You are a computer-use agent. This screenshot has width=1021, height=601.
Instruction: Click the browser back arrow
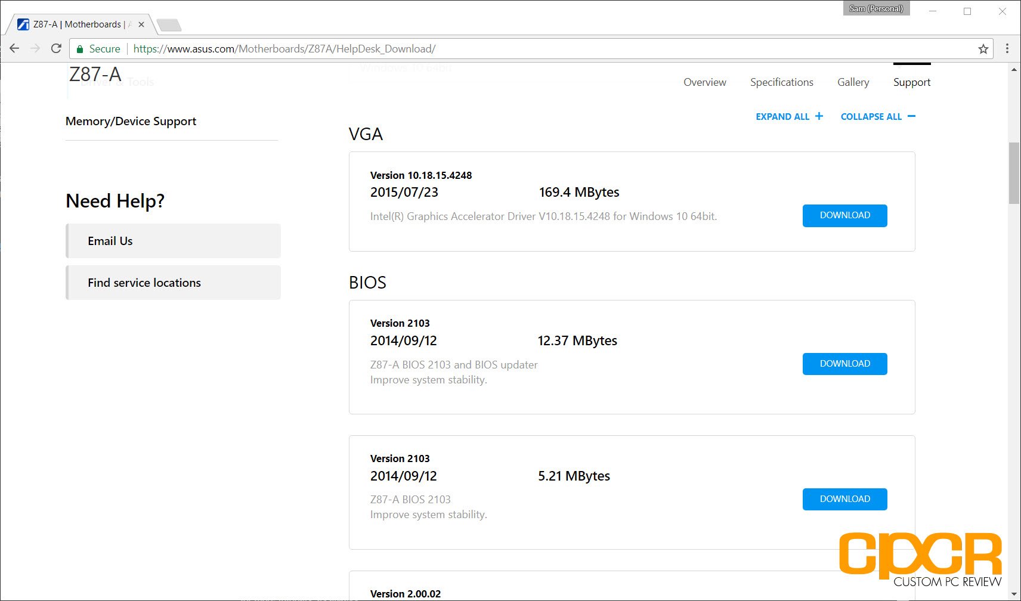[14, 48]
